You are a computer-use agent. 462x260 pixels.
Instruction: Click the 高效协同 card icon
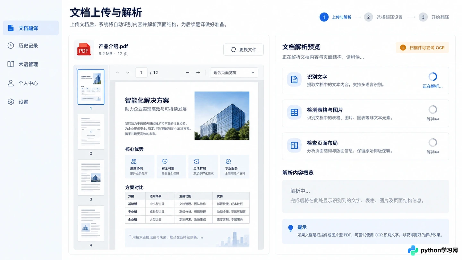[134, 161]
